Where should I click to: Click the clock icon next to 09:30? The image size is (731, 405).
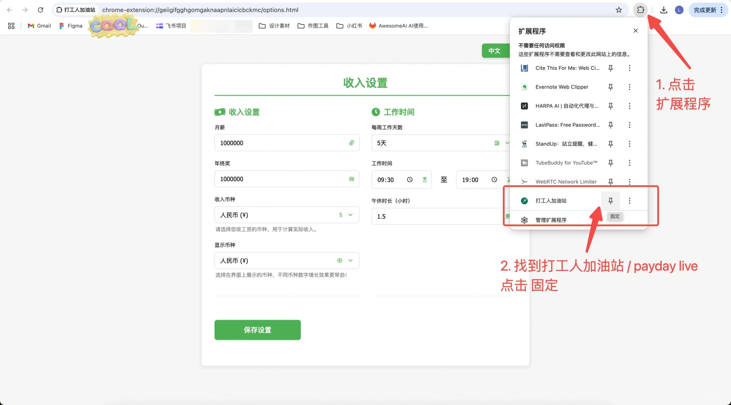pos(410,179)
